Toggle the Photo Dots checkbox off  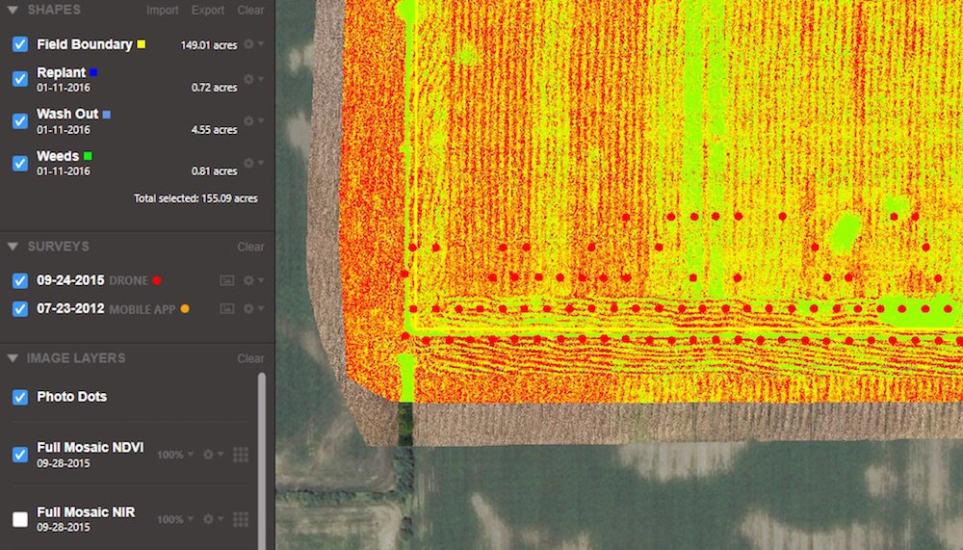pyautogui.click(x=20, y=397)
